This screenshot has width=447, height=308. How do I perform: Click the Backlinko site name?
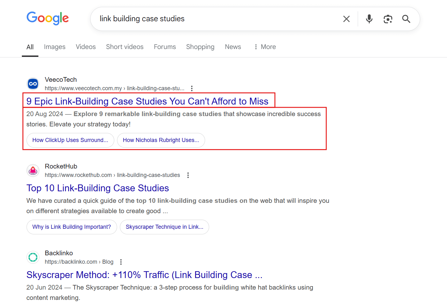click(x=59, y=253)
